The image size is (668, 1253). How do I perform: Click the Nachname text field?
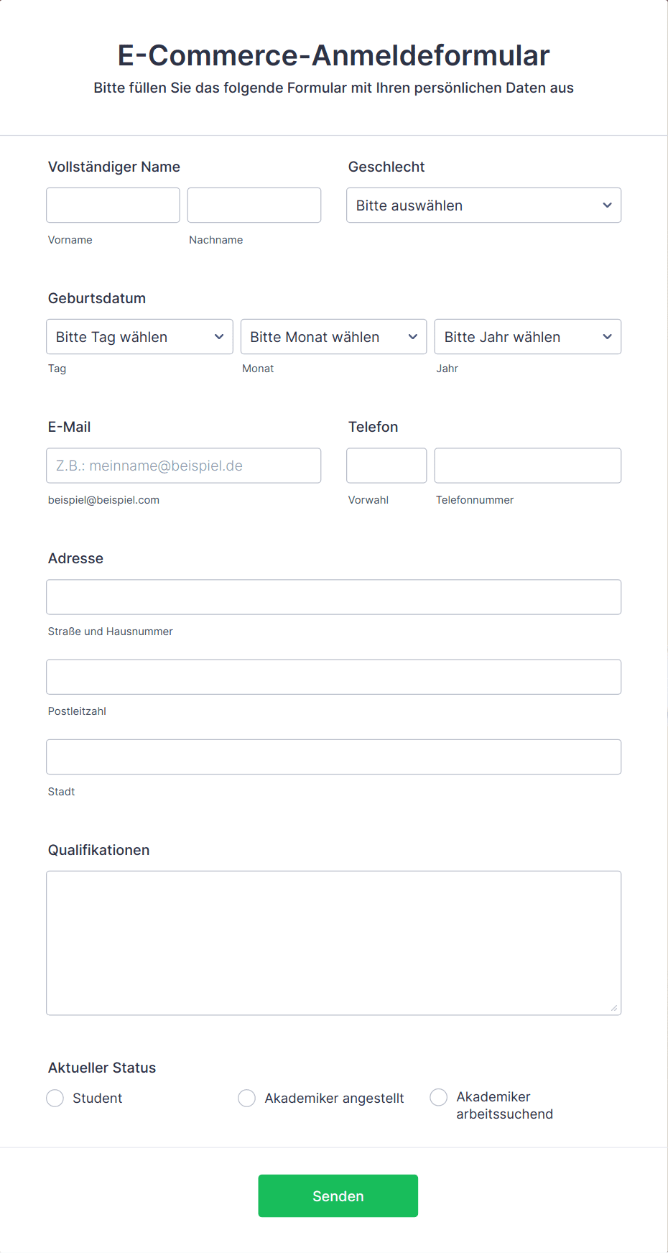pos(254,205)
